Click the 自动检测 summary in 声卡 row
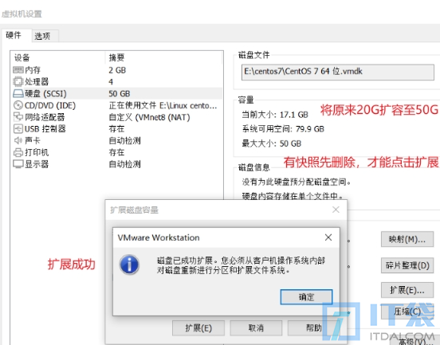 (x=124, y=140)
